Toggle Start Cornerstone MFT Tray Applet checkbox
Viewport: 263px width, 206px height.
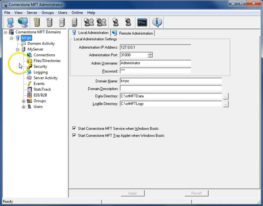(74, 135)
